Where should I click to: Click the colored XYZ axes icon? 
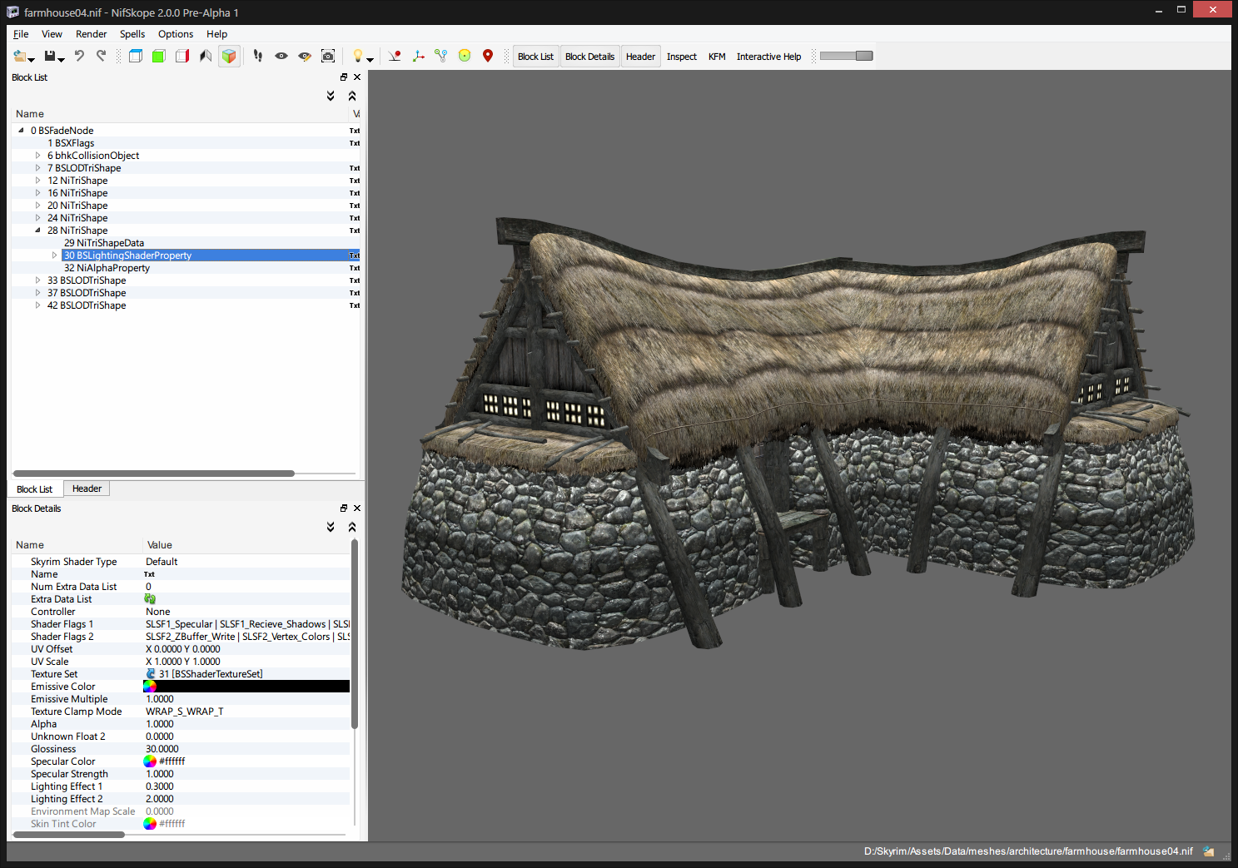click(418, 56)
